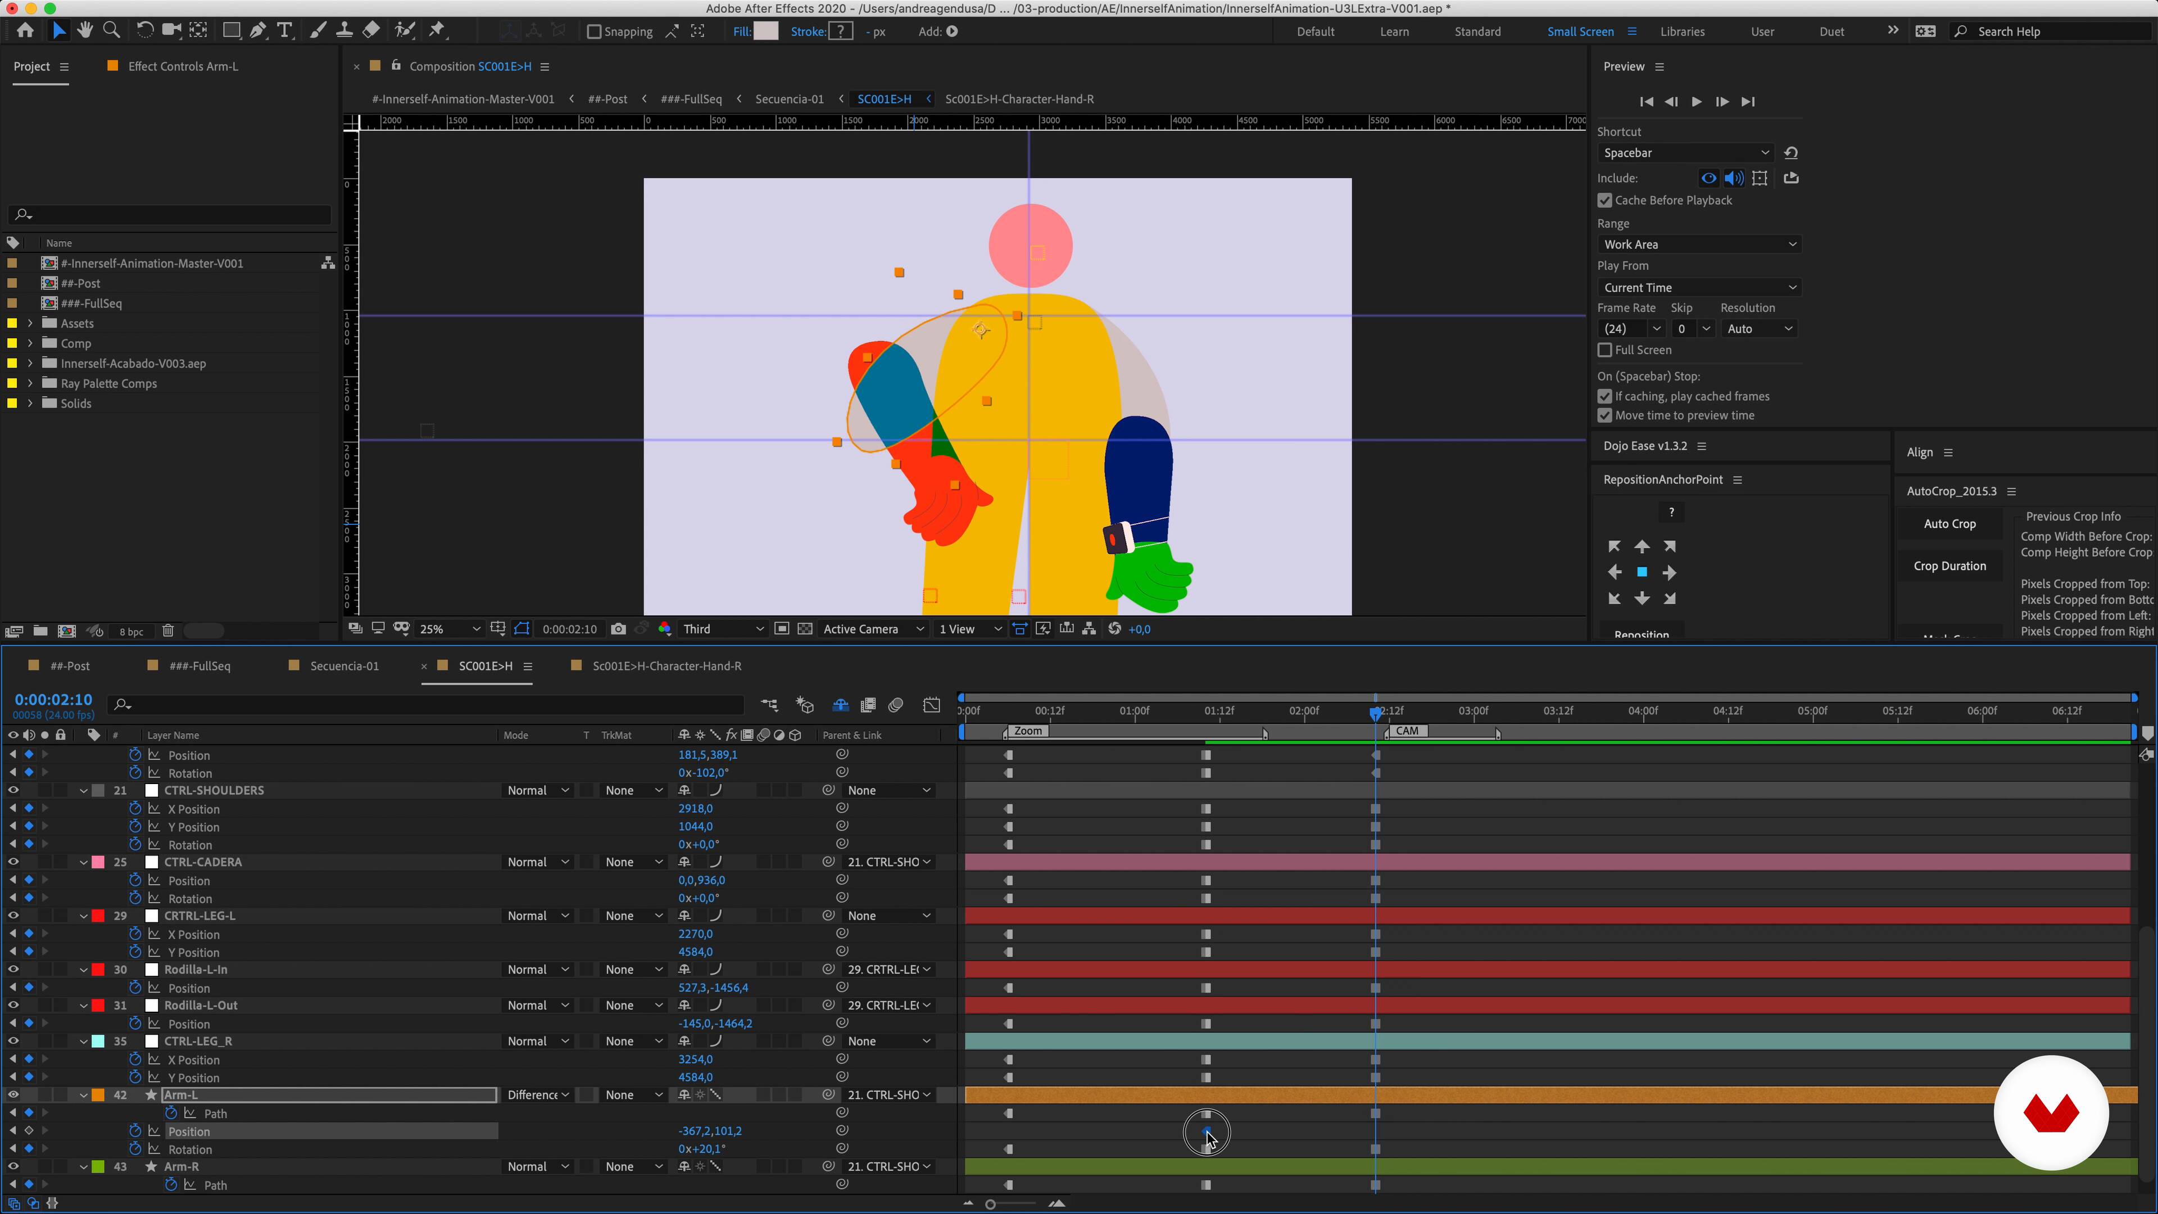The width and height of the screenshot is (2158, 1214).
Task: Toggle Position stopwatch for Arm-L
Action: (135, 1131)
